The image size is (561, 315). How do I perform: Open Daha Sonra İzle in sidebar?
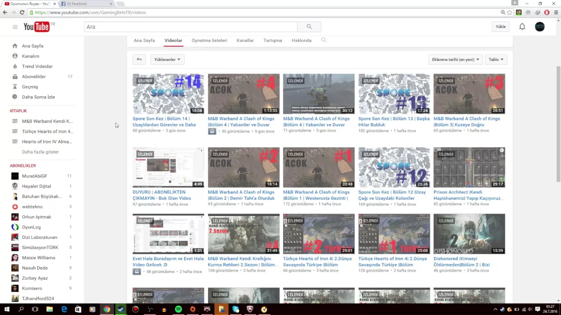coord(38,97)
